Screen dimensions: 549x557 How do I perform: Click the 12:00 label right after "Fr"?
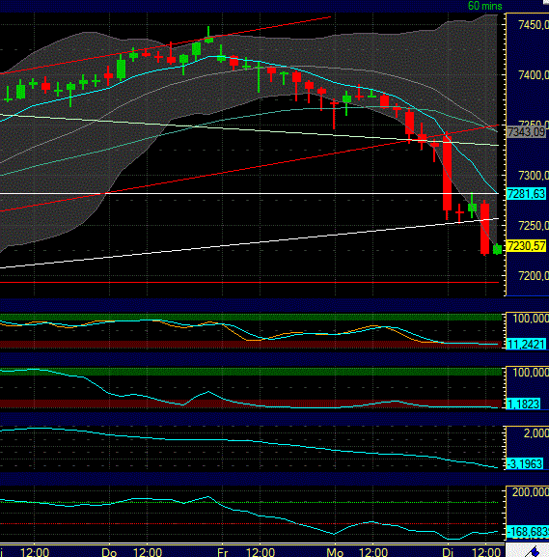pos(261,552)
